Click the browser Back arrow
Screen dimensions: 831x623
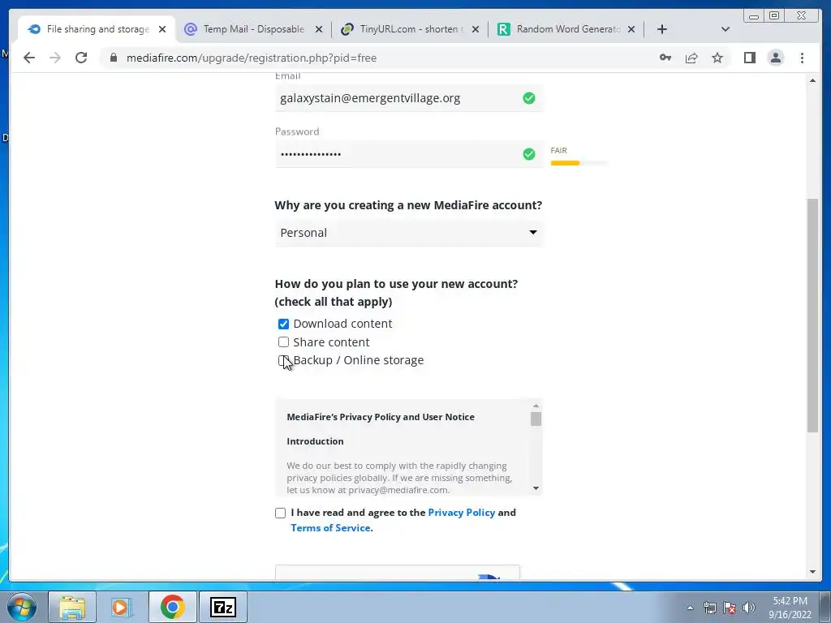[29, 58]
